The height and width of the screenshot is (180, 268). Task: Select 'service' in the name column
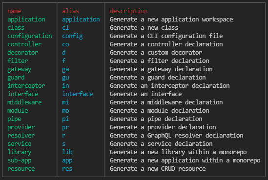[x=20, y=144]
